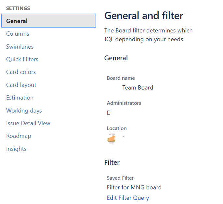
Task: Open the Estimation settings
Action: point(20,98)
